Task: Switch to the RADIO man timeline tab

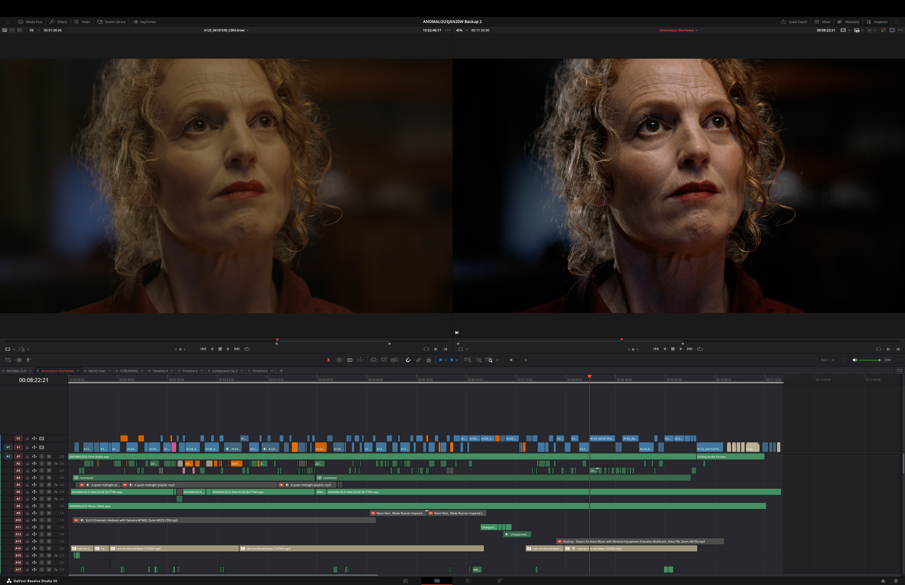Action: coord(97,371)
